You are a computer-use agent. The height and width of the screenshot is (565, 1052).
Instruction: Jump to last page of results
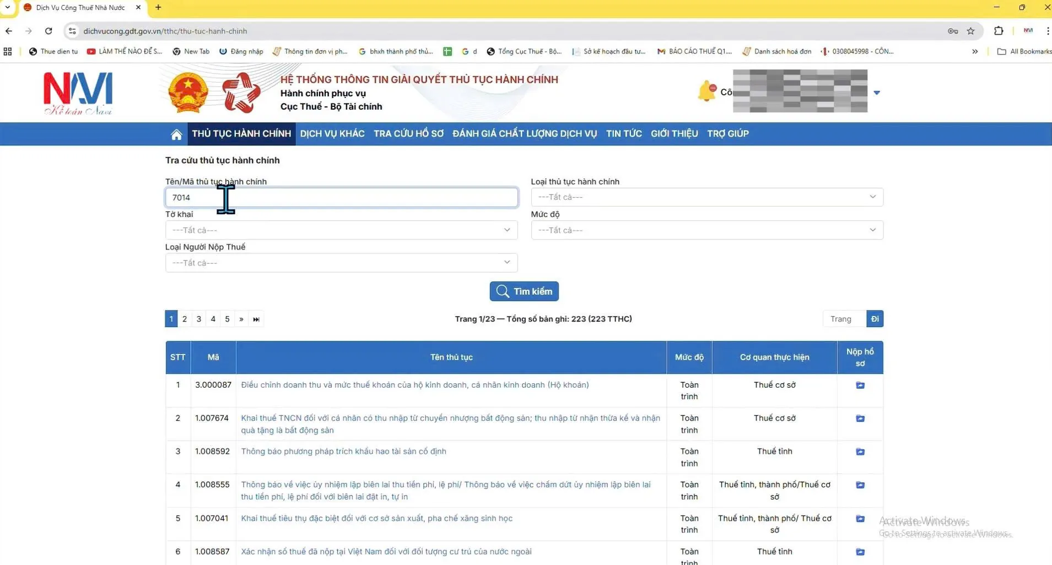click(x=256, y=319)
